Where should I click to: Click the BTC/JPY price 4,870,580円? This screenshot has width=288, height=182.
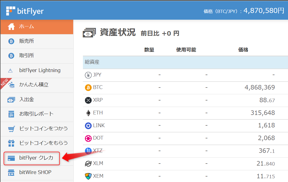(264, 11)
